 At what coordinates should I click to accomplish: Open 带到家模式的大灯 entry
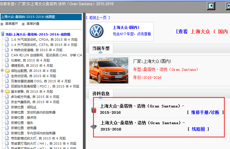[38, 138]
